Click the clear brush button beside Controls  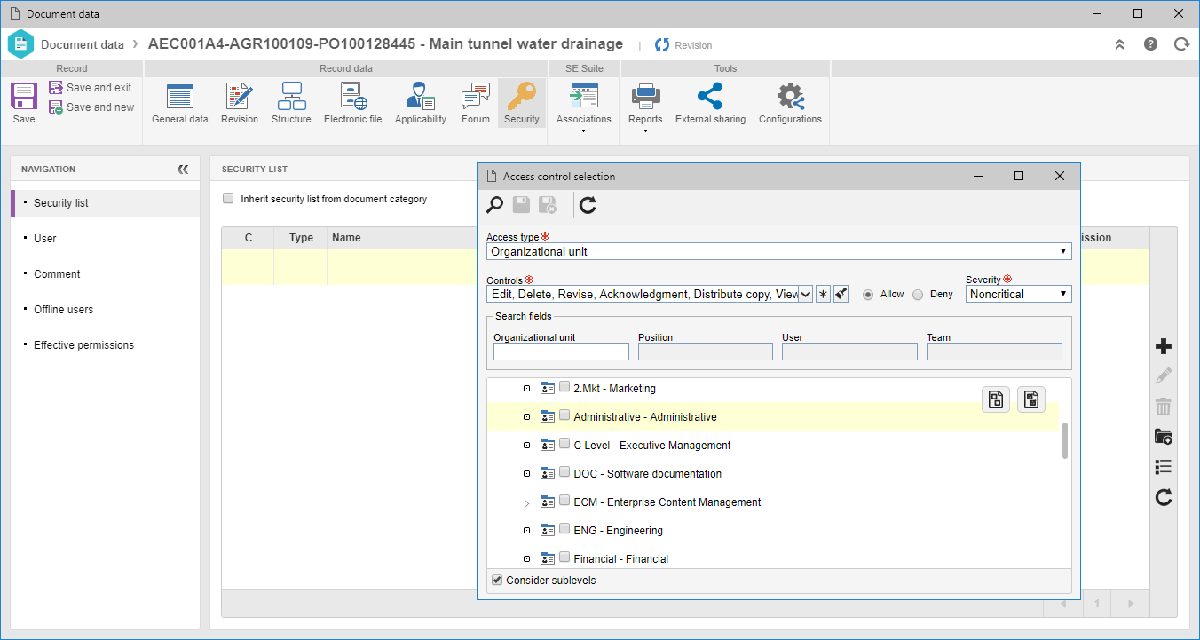click(x=841, y=294)
